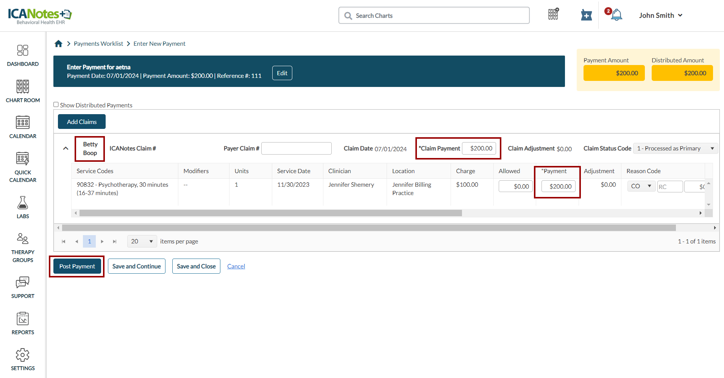Open Claim Status Code dropdown

[x=675, y=149]
